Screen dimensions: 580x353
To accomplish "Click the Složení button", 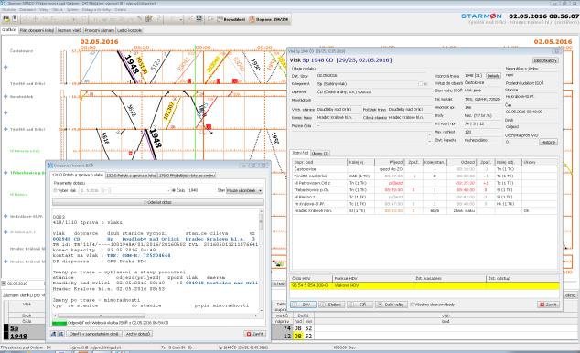I will tap(332, 305).
